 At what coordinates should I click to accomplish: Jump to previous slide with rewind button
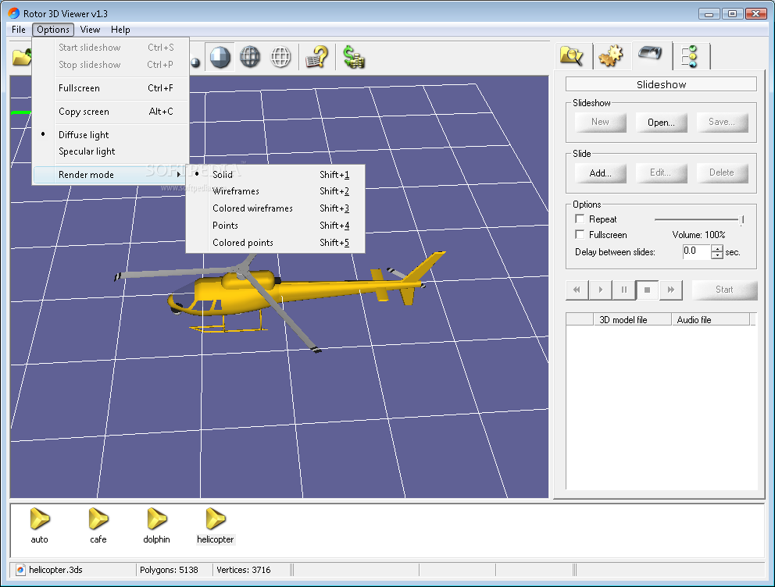point(577,290)
